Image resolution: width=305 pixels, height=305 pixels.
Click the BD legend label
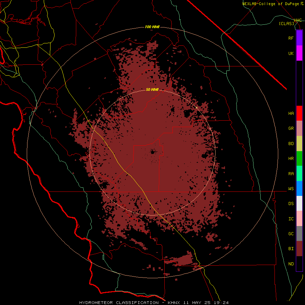click(x=291, y=144)
